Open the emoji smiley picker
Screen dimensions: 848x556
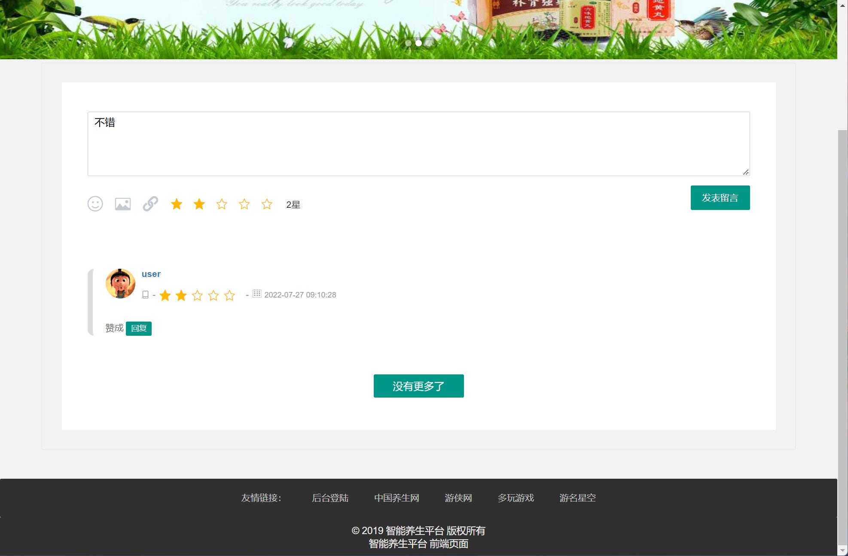[x=95, y=204]
